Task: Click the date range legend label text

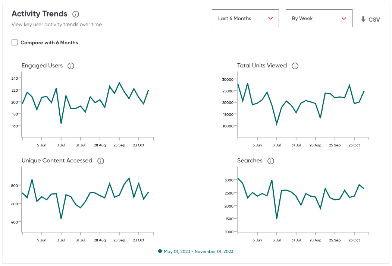Action: (x=198, y=251)
